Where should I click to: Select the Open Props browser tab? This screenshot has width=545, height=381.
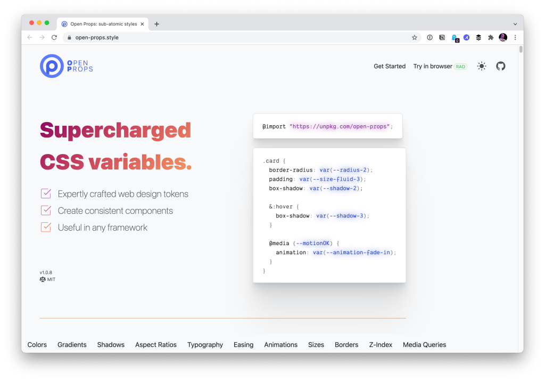click(x=103, y=24)
